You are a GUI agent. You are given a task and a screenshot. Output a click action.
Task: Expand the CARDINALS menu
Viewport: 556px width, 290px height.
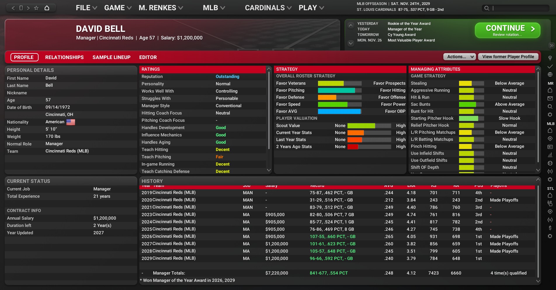pyautogui.click(x=268, y=8)
